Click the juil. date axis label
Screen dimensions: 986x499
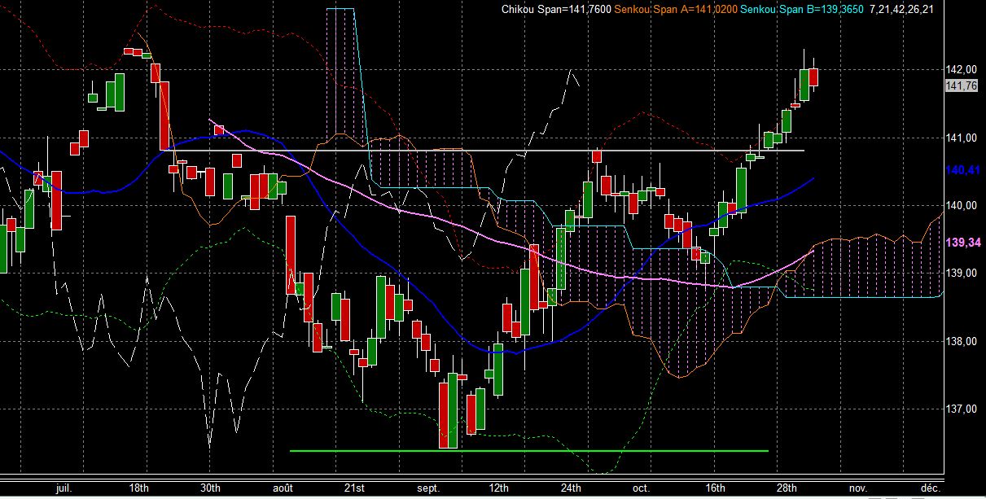(64, 488)
